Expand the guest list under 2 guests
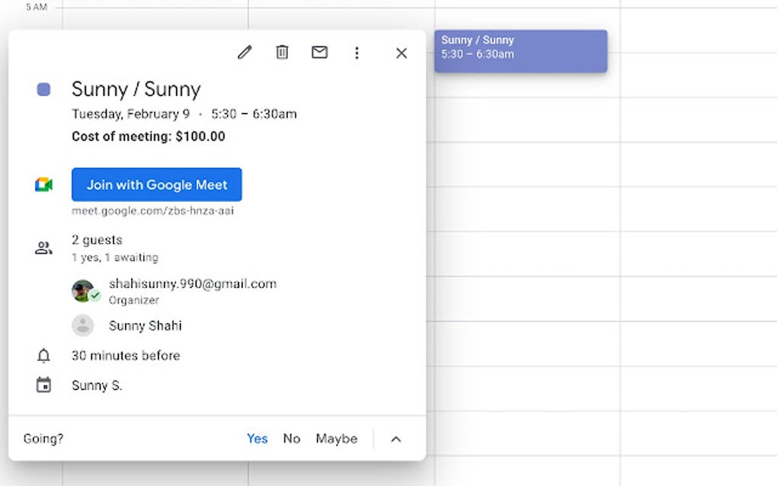Screen dimensions: 777x486 96,239
